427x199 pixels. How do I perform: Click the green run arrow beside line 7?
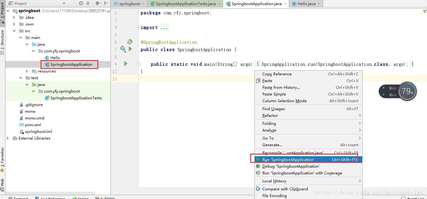(131, 49)
